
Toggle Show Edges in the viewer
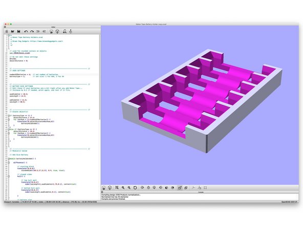point(205,188)
